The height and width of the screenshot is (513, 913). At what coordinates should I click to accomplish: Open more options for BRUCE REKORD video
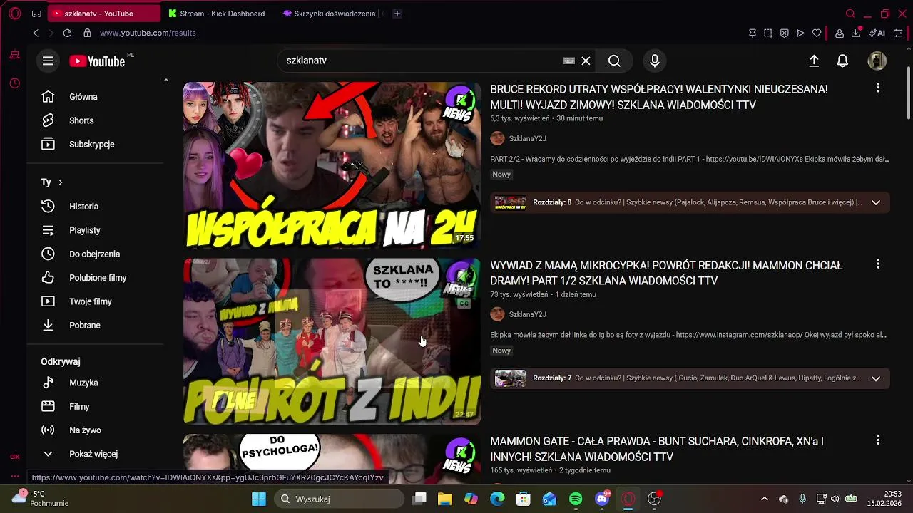[x=878, y=88]
